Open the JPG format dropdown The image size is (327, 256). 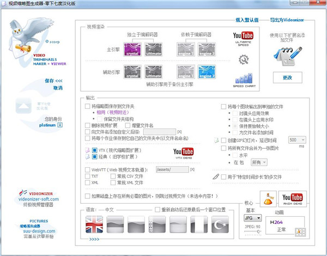pyautogui.click(x=252, y=218)
